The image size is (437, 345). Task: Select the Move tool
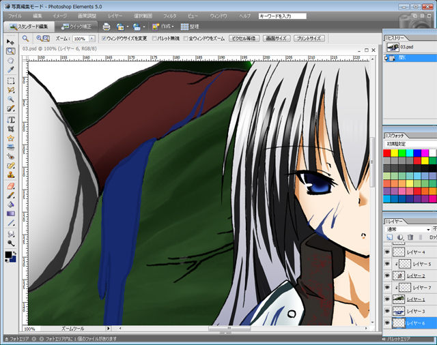[11, 42]
